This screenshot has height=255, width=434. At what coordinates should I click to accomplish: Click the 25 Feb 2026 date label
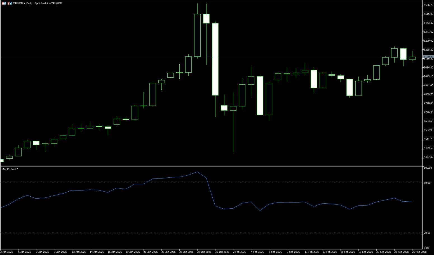(419, 252)
